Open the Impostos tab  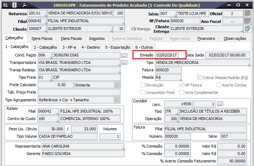(x=97, y=38)
